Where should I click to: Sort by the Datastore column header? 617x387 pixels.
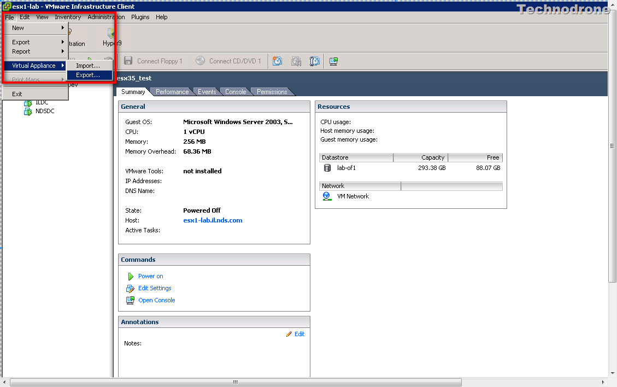(356, 157)
